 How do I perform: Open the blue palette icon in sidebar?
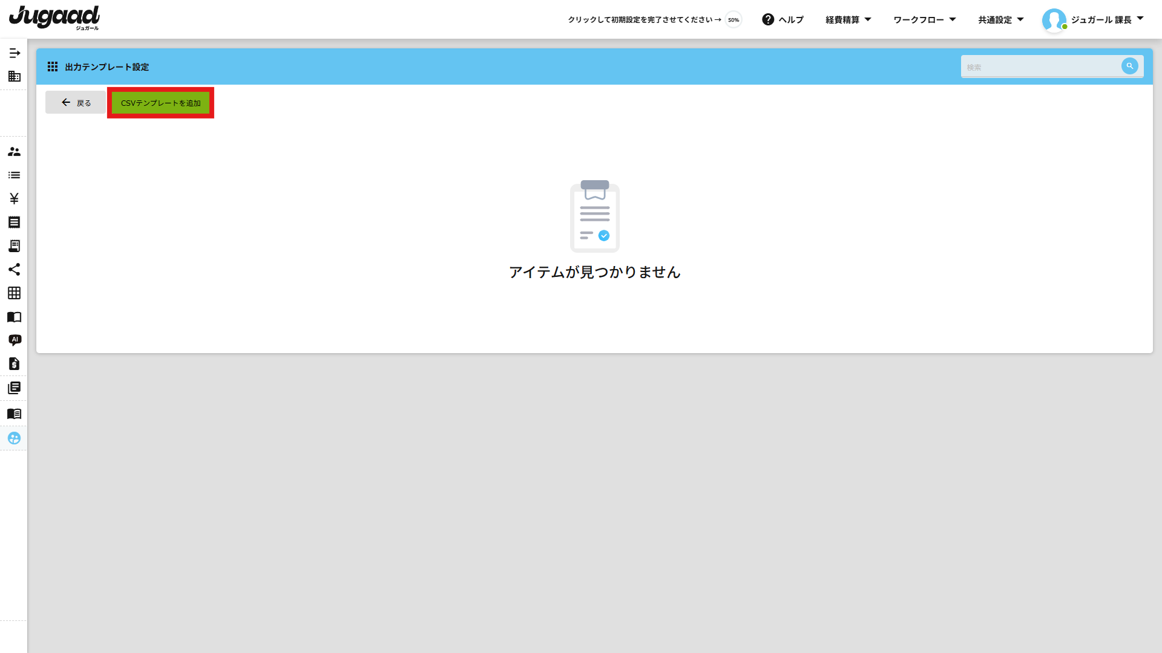[x=15, y=438]
